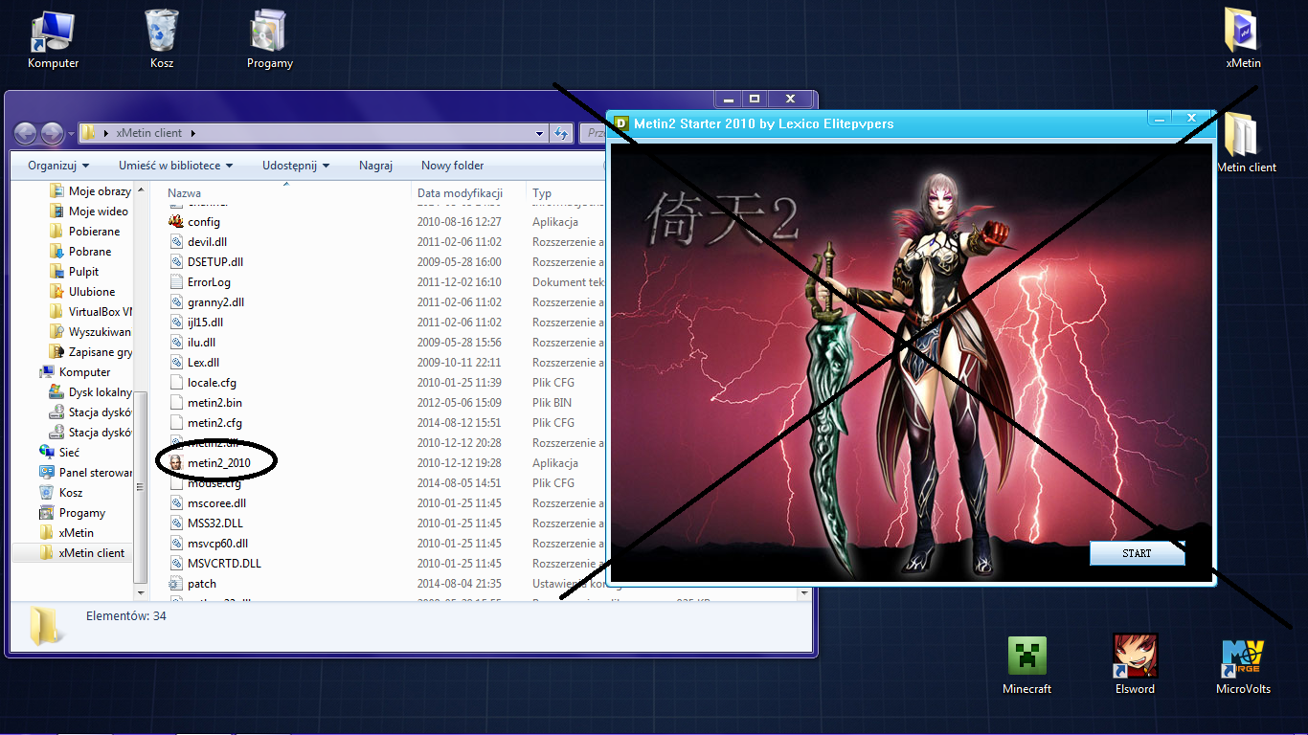Open Moje wideo in navigation pane

[x=89, y=212]
